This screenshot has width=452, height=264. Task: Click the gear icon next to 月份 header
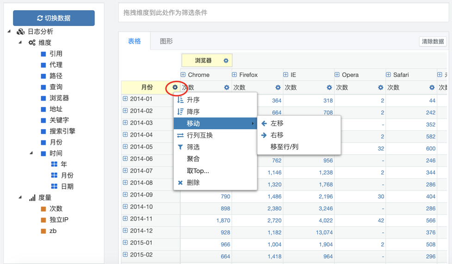[175, 87]
